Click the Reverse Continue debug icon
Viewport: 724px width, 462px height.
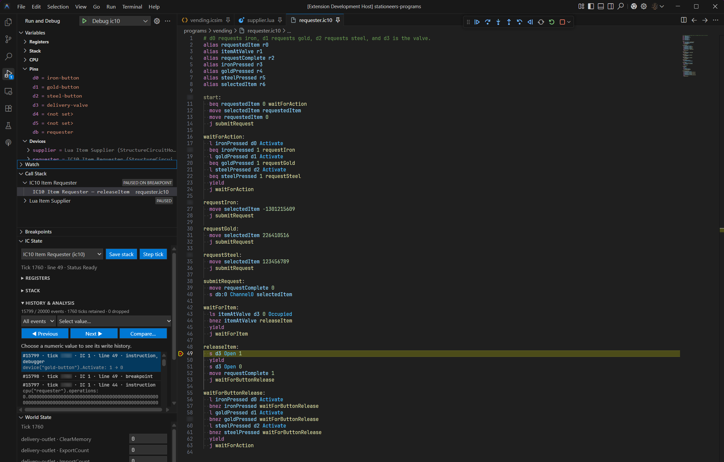pyautogui.click(x=530, y=22)
